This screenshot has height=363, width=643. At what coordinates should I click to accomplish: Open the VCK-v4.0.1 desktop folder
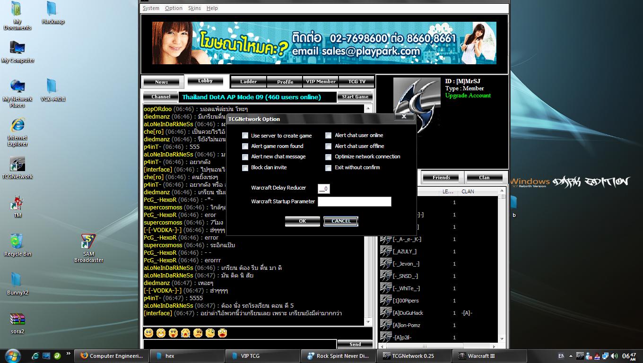pyautogui.click(x=53, y=90)
